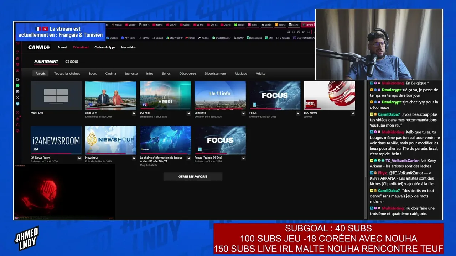Screen dimensions: 456x256
Task: Watch BBC News live thumbnail
Action: [330, 95]
